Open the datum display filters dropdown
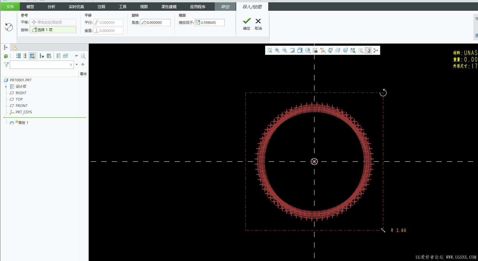 (323, 51)
